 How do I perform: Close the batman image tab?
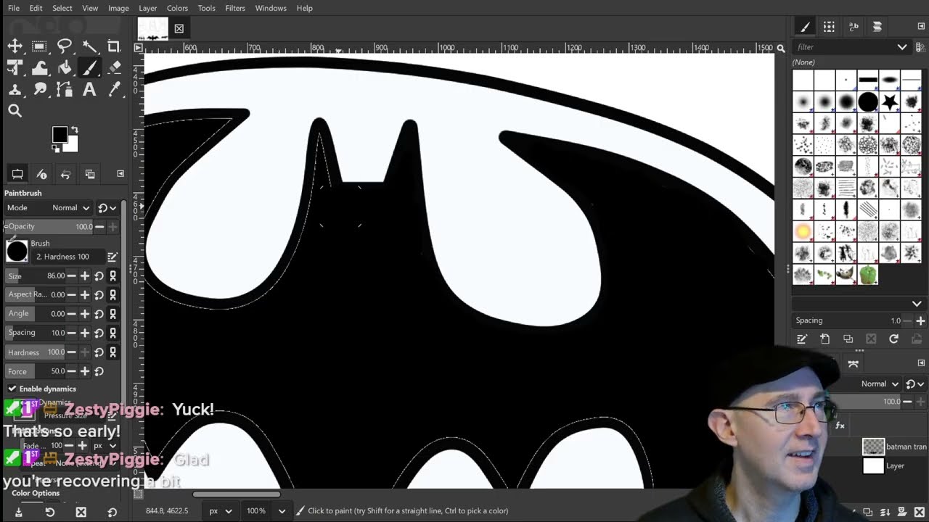coord(179,29)
